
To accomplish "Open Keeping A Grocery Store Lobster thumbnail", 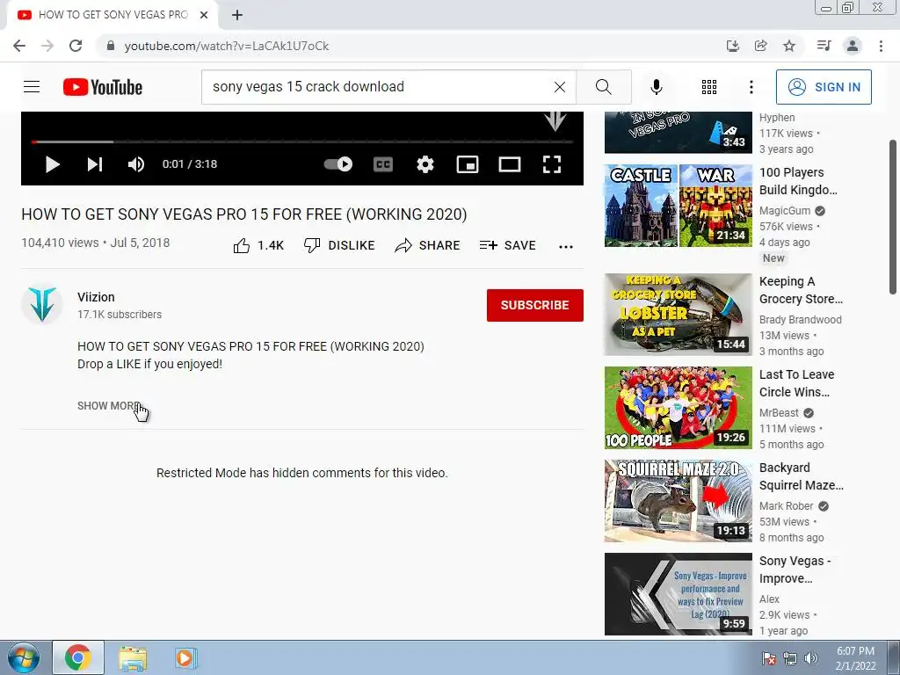I will [x=678, y=315].
